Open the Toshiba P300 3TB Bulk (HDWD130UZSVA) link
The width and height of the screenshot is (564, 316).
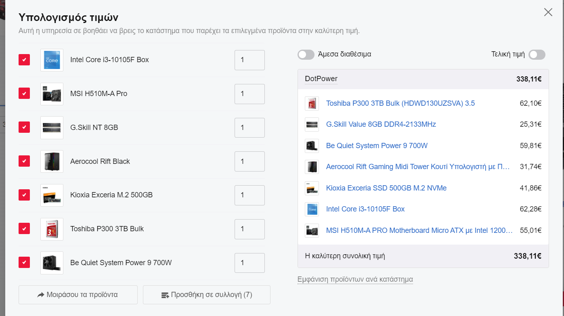400,103
